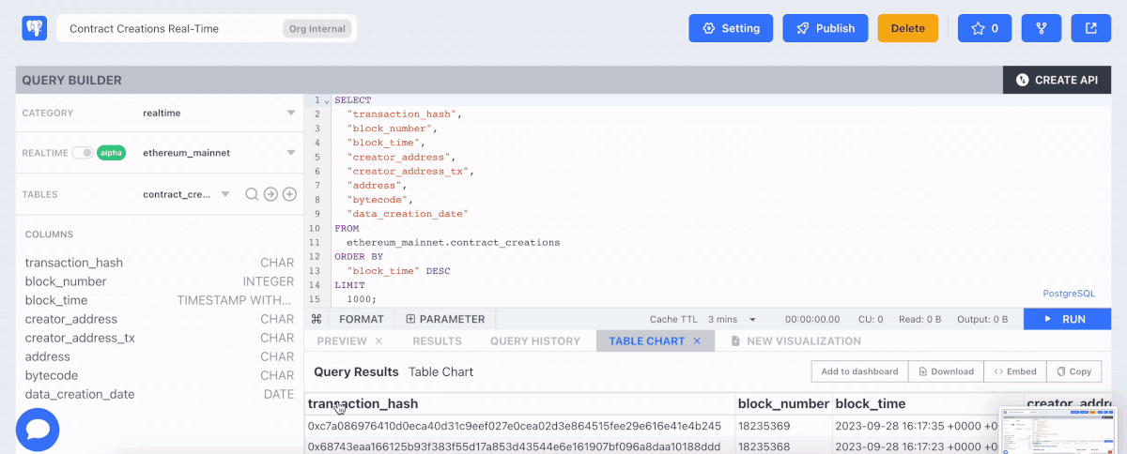Click the circled plus icon next to tables
The width and height of the screenshot is (1127, 454).
[289, 194]
